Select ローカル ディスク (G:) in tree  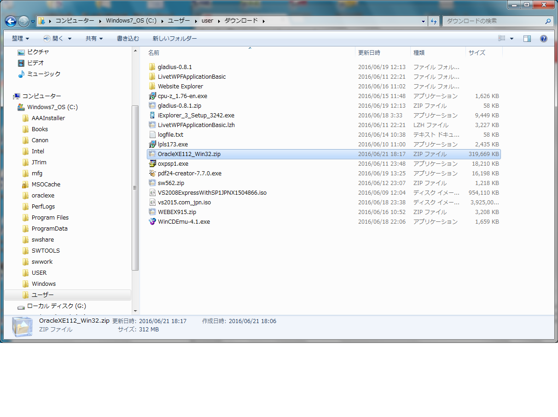56,306
